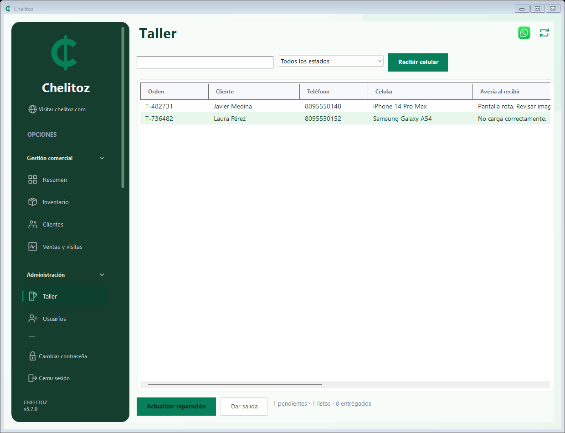
Task: Open the Resumen menu item
Action: pos(66,180)
